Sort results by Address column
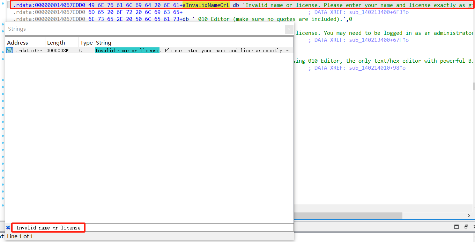This screenshot has width=475, height=242. (25, 42)
